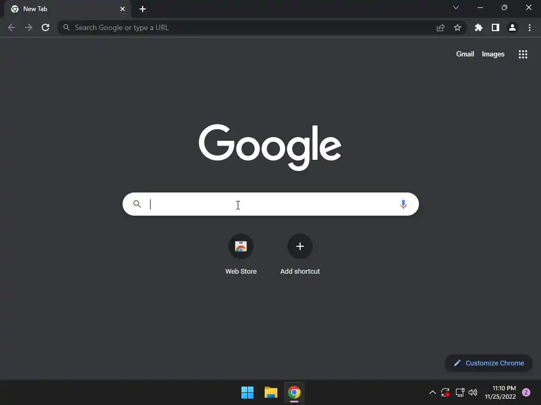The height and width of the screenshot is (405, 541).
Task: Restore down the Chrome window
Action: pos(505,7)
